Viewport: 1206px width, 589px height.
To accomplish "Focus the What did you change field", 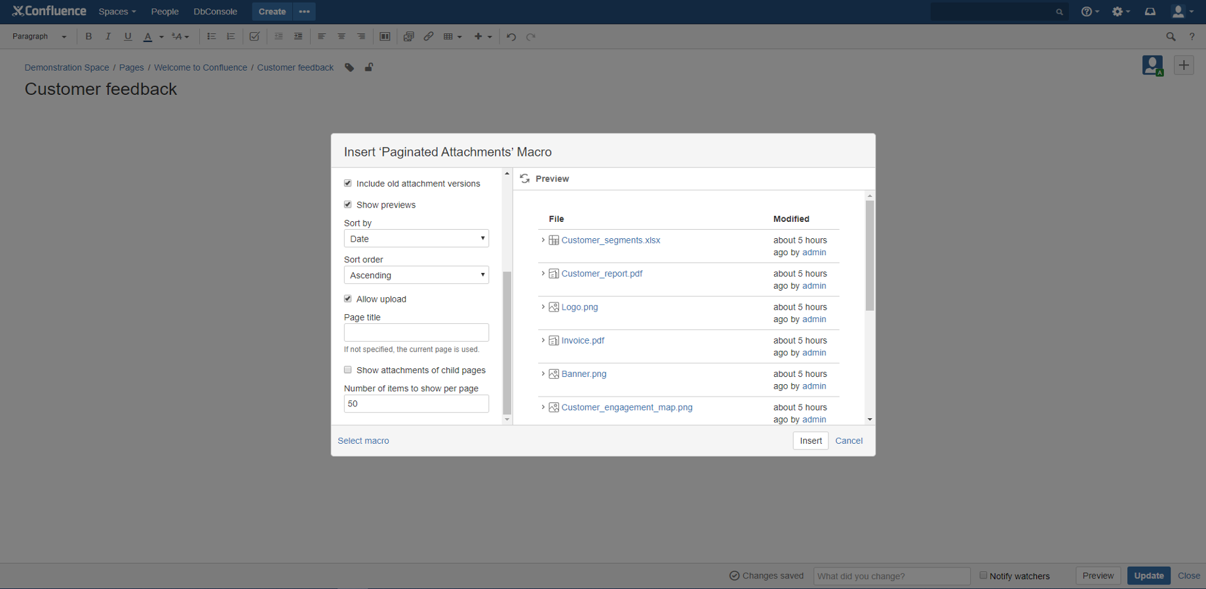I will [891, 576].
